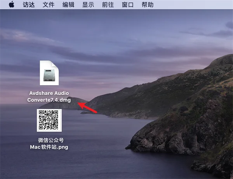The image size is (233, 179).
Task: Select the Avdshare Audio Converter dmg icon
Action: click(x=49, y=73)
